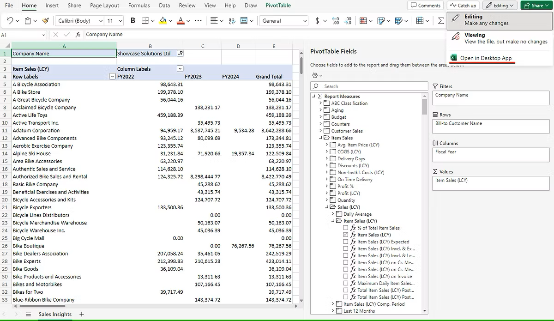This screenshot has height=321, width=554.
Task: Click the Insert cells icon
Action: pyautogui.click(x=420, y=21)
